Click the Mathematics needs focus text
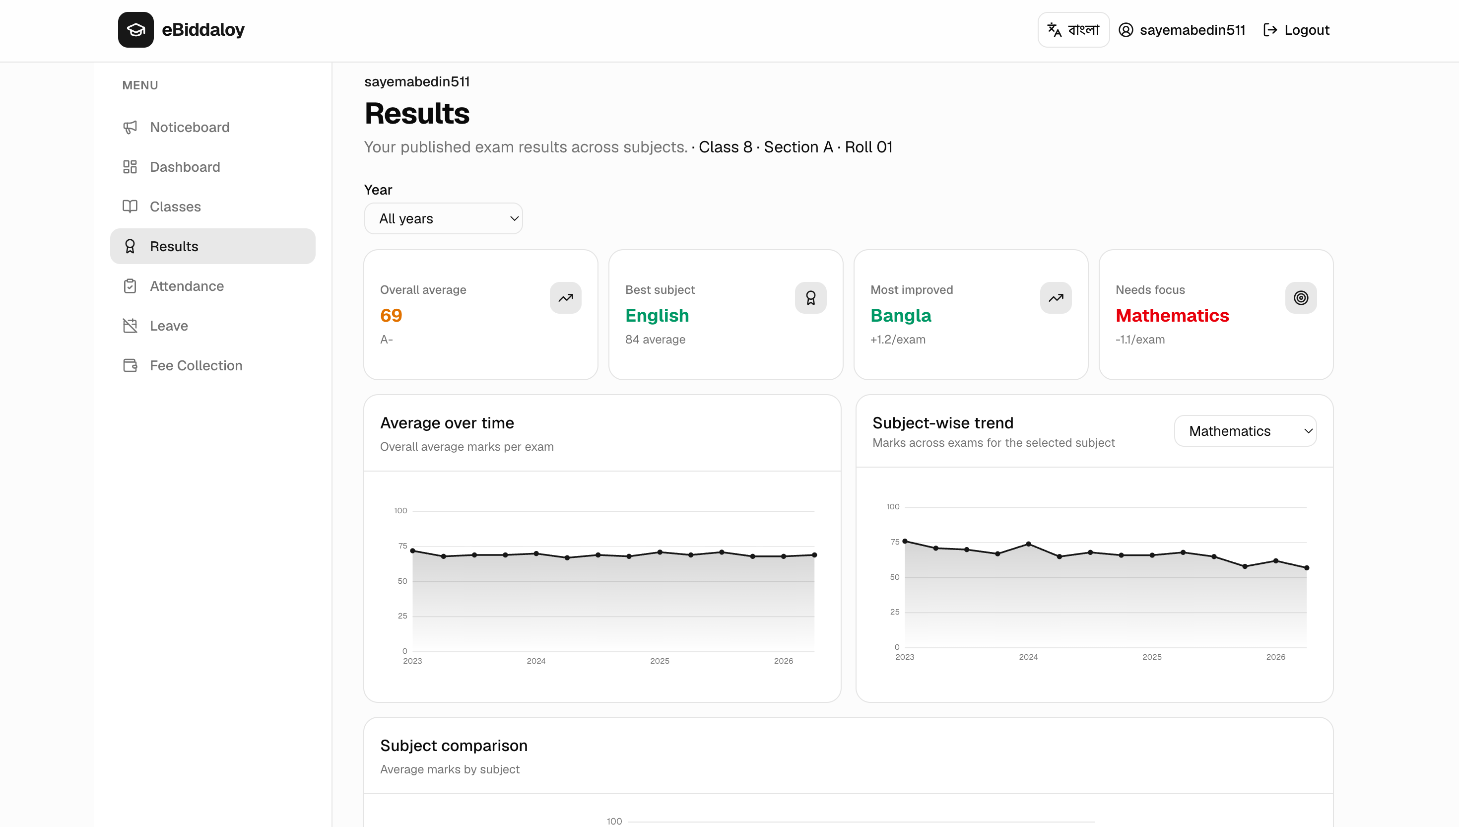 click(1172, 316)
